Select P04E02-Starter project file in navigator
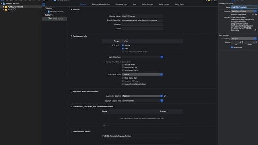The width and height of the screenshot is (258, 145). (12, 4)
